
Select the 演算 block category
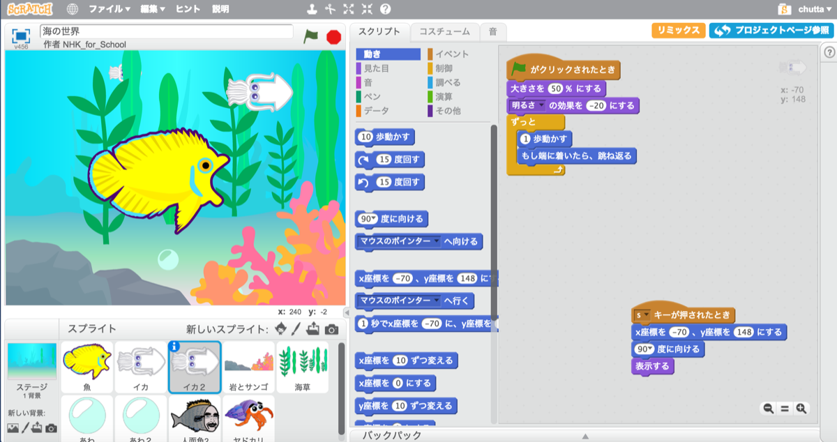(x=458, y=96)
